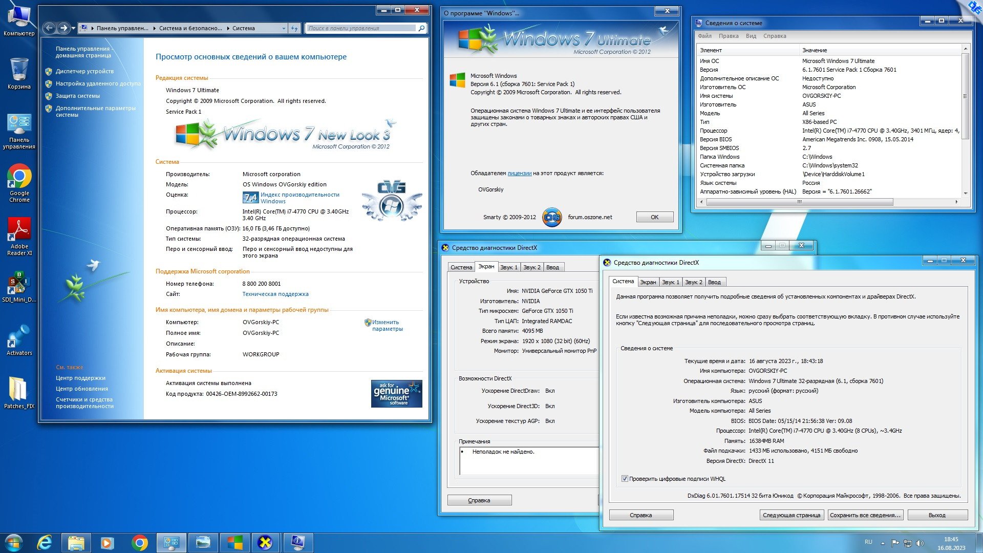Switch to Звук 1 tab in DirectX tool
Viewport: 983px width, 553px height.
[508, 267]
